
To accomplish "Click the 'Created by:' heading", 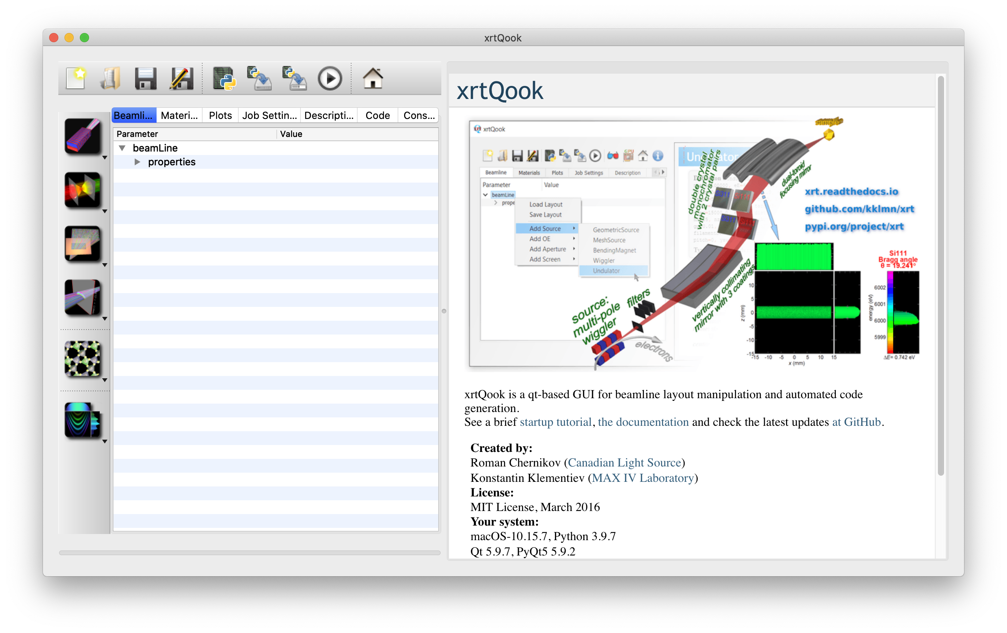I will click(502, 448).
